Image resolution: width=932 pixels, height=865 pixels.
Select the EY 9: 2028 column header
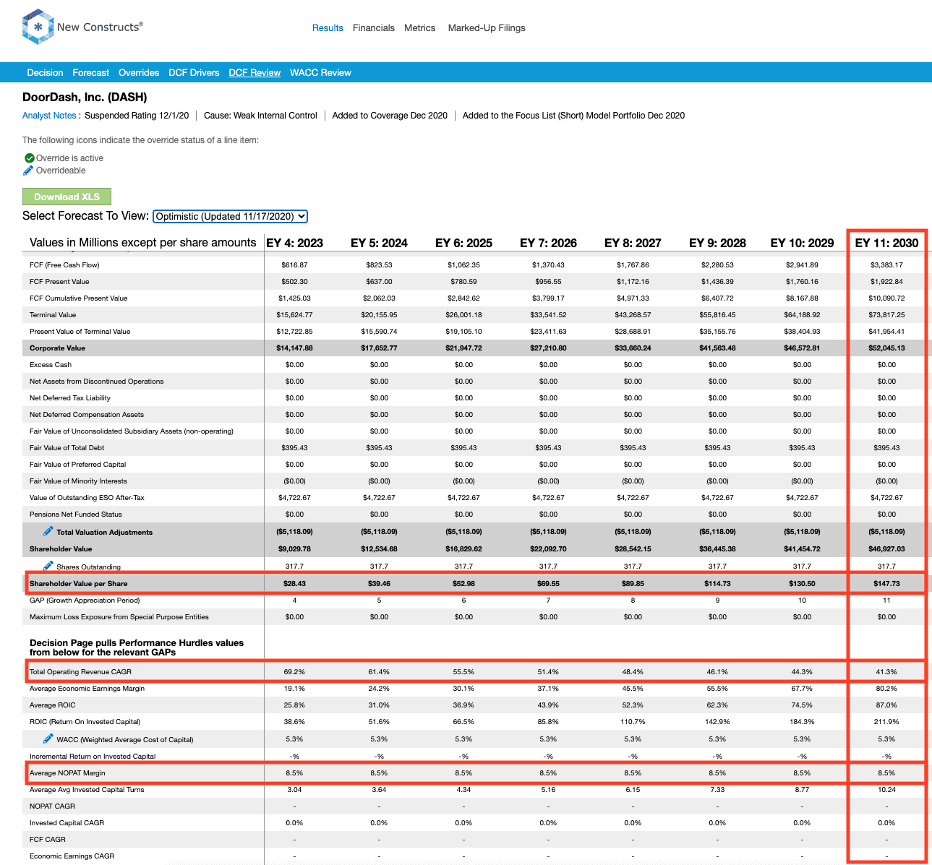click(x=717, y=243)
